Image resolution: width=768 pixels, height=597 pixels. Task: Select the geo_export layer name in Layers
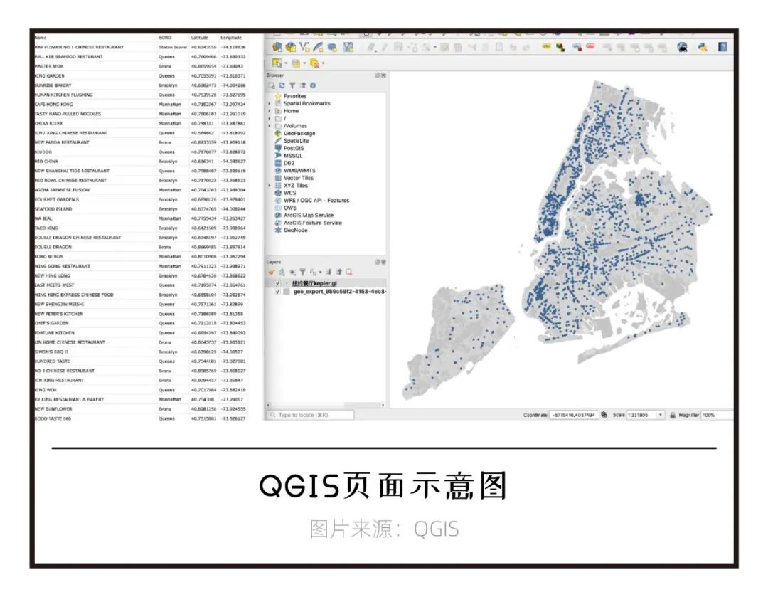340,292
